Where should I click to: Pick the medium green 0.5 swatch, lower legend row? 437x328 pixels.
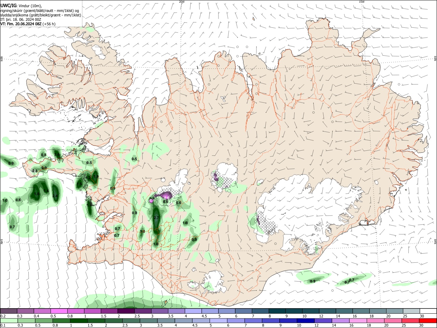44,320
